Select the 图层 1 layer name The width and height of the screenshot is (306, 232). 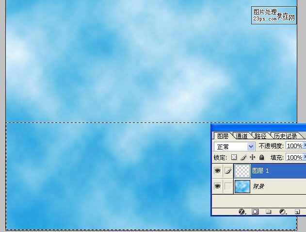(x=260, y=171)
